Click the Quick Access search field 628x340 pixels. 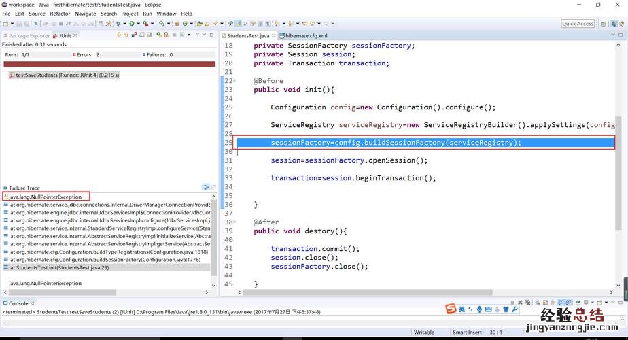578,24
